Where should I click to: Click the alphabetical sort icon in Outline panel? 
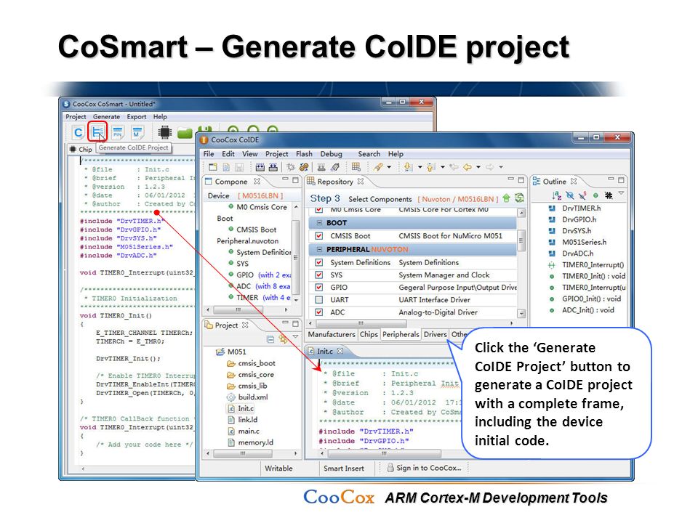click(x=556, y=195)
